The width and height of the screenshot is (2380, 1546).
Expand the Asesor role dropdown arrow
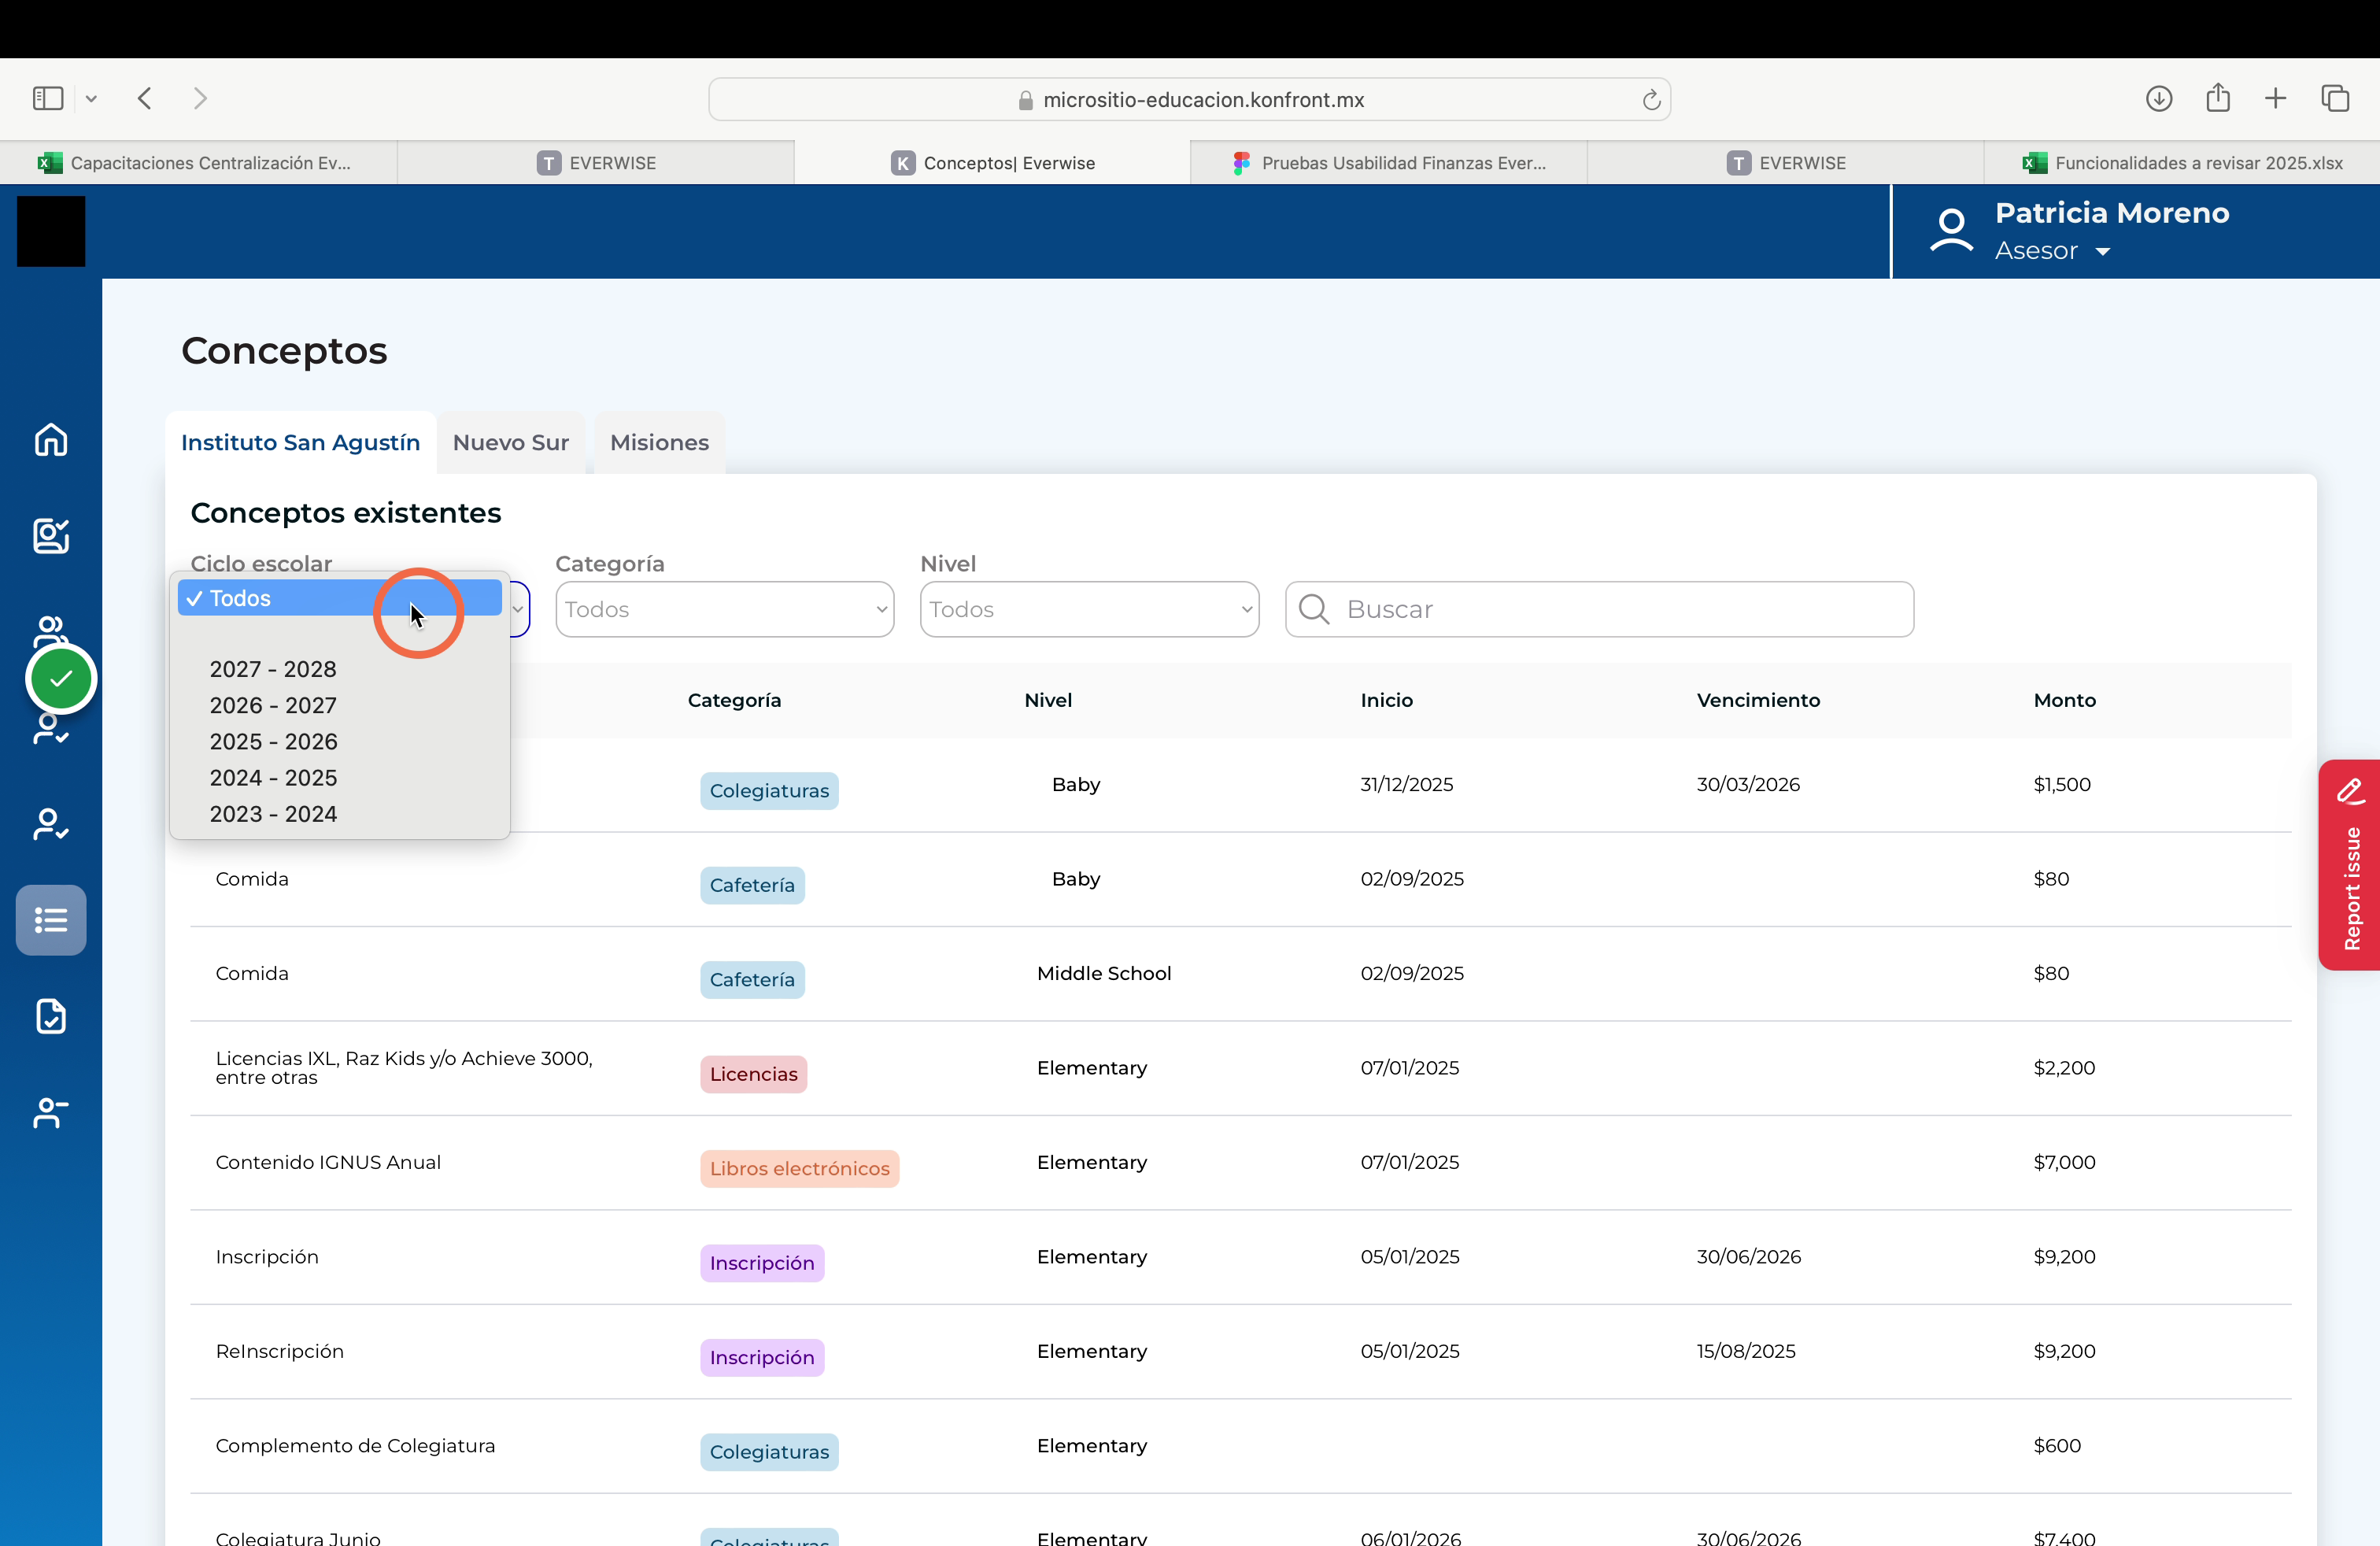point(2103,252)
